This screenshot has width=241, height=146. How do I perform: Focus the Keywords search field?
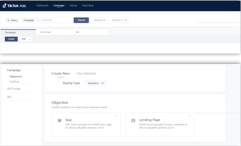coord(57,20)
